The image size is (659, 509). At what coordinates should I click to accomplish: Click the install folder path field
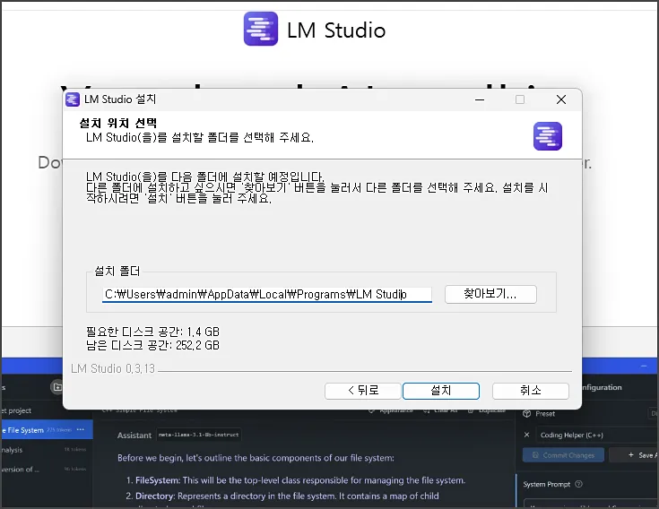point(267,295)
